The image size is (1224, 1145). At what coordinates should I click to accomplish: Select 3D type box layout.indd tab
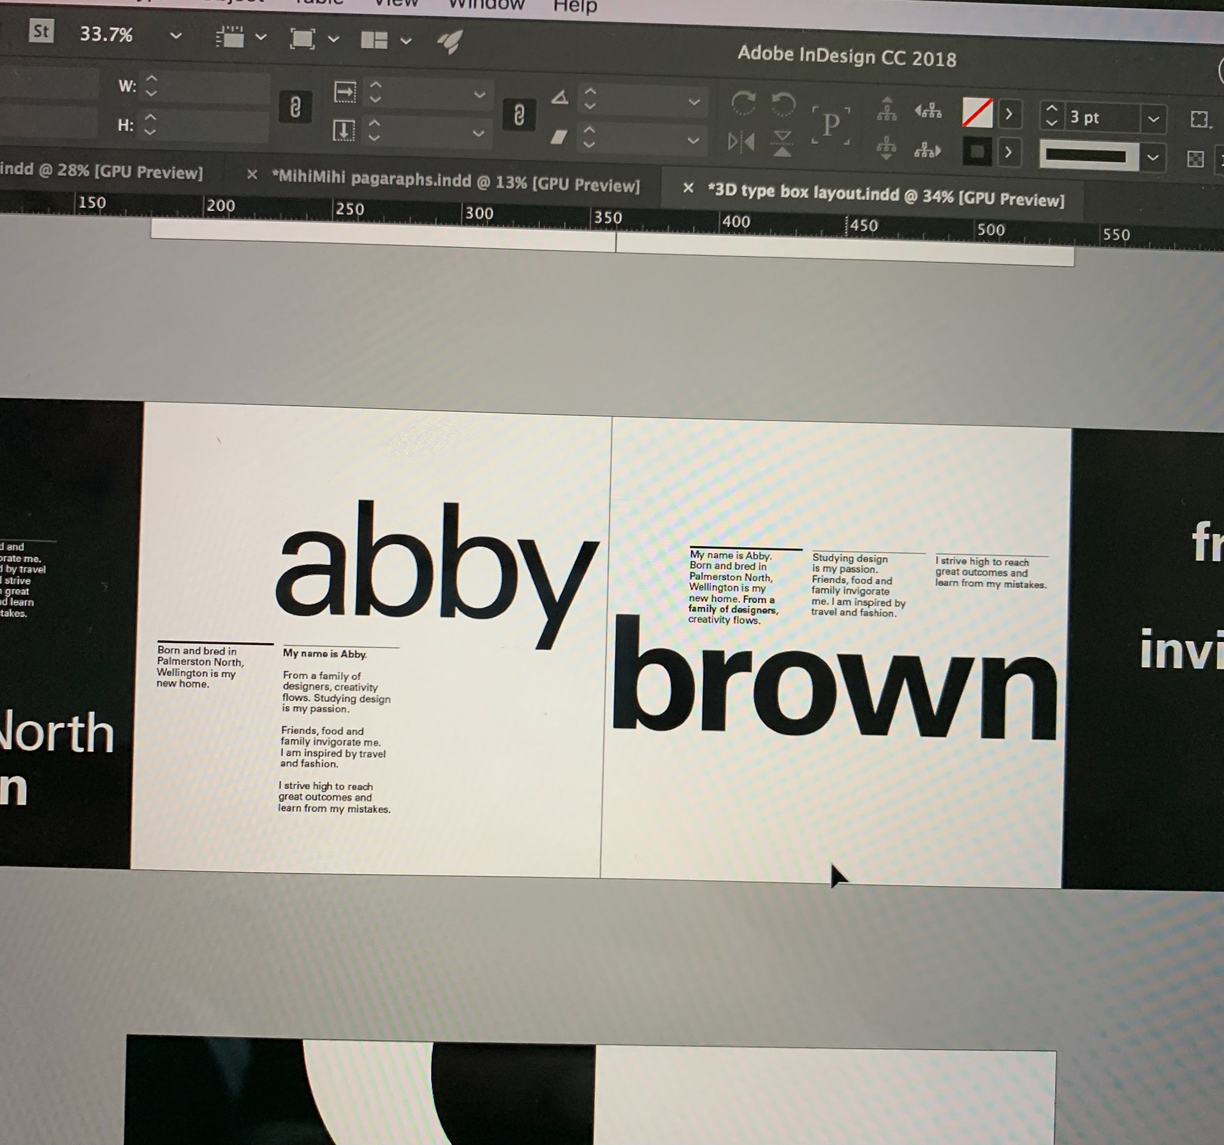pyautogui.click(x=885, y=194)
